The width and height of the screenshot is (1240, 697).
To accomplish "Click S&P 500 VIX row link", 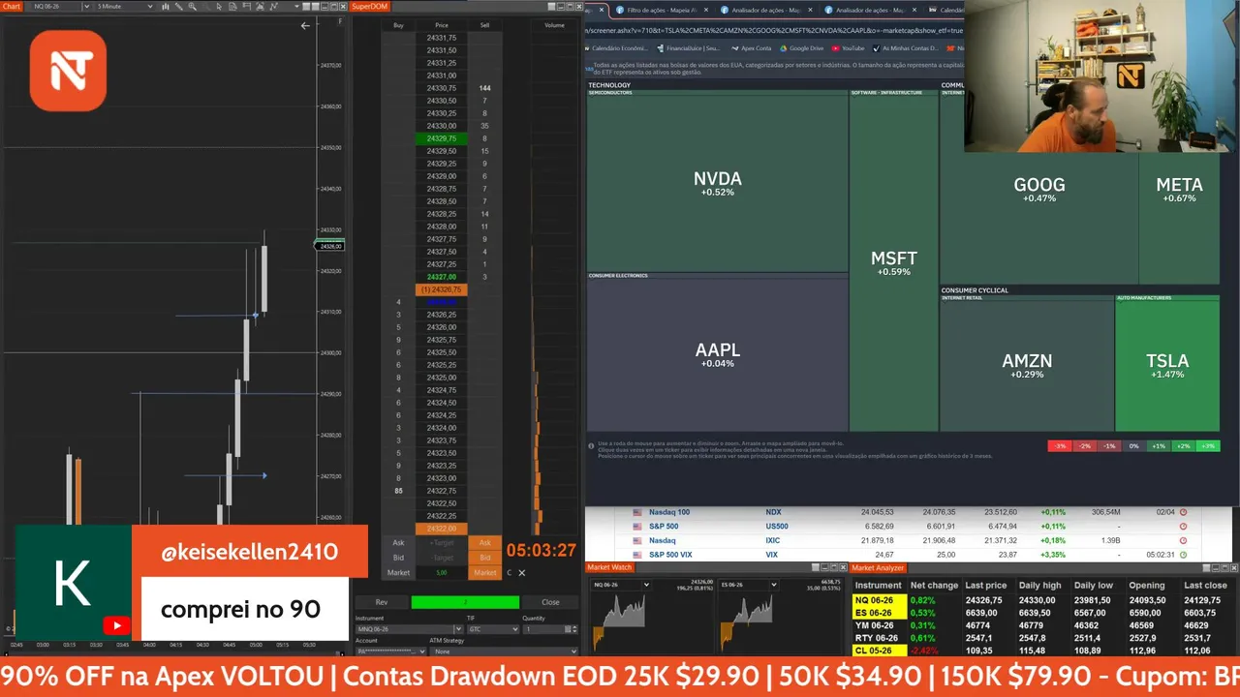I will pyautogui.click(x=670, y=555).
